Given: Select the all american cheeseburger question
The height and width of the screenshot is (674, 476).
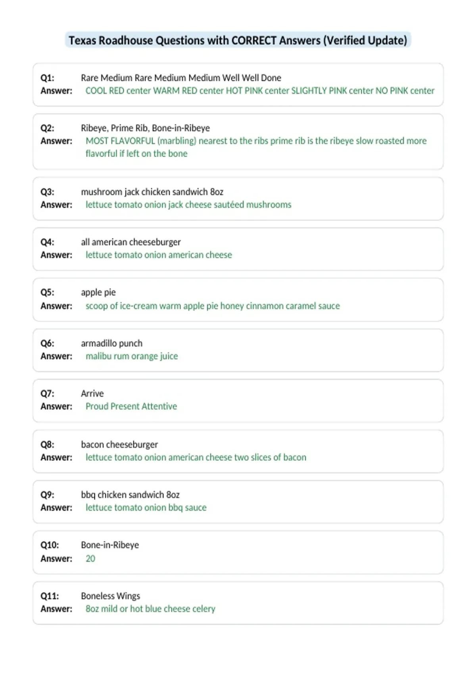Looking at the screenshot, I should pyautogui.click(x=131, y=242).
